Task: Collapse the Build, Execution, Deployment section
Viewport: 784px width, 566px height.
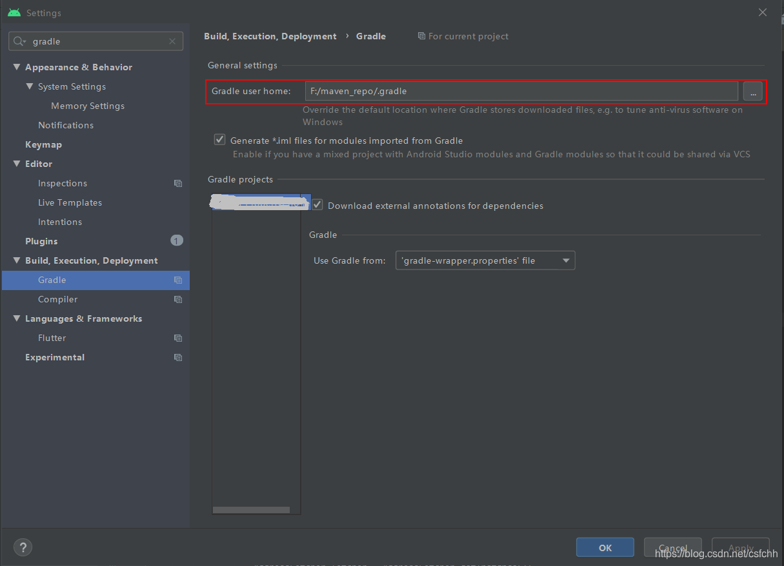Action: pyautogui.click(x=17, y=260)
